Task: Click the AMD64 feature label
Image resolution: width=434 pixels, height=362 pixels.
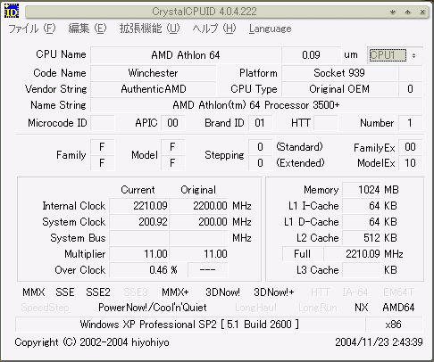Action: (x=398, y=308)
